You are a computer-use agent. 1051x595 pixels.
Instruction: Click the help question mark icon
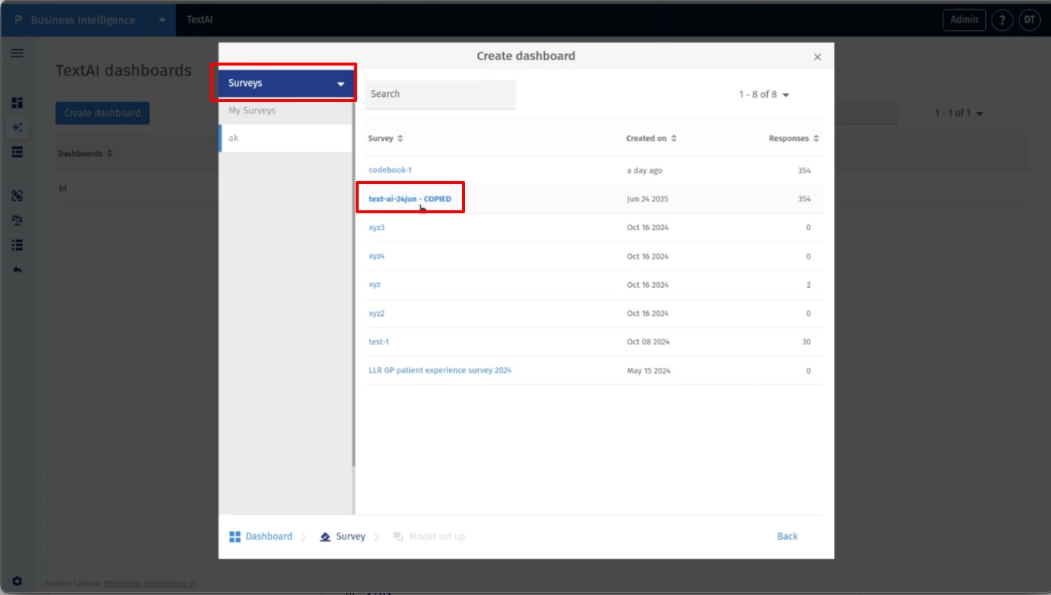pos(1001,20)
